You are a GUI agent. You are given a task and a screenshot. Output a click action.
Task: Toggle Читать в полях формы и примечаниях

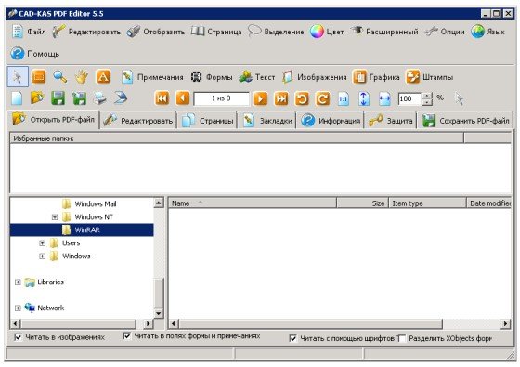click(126, 335)
